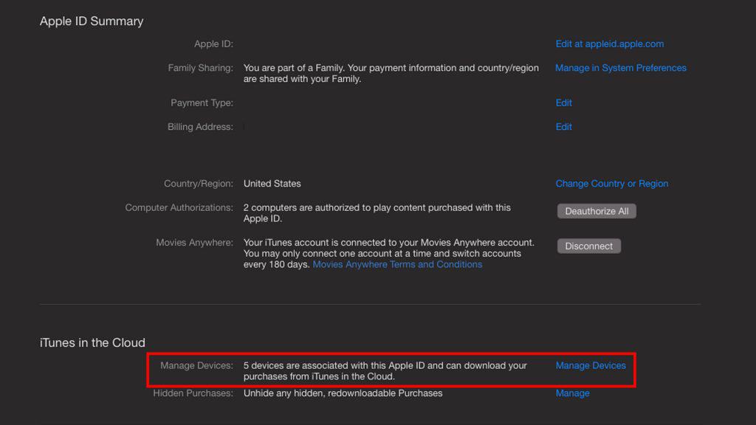Click the Movies Anywhere label
The width and height of the screenshot is (756, 425).
click(x=194, y=242)
